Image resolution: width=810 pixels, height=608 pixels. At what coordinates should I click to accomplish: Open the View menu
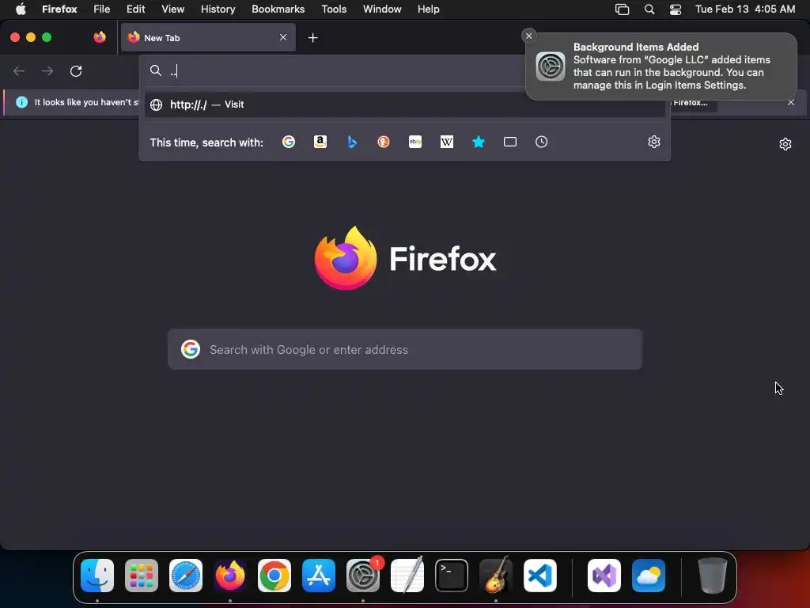(x=172, y=9)
